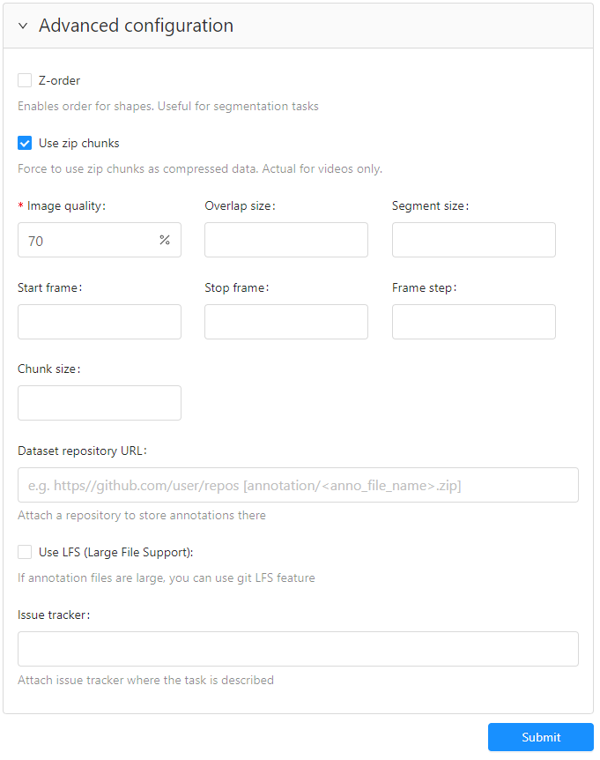This screenshot has width=600, height=760.
Task: Click the Stop frame input box
Action: pyautogui.click(x=286, y=322)
